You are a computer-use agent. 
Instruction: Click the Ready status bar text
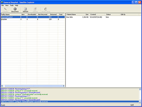click(3, 105)
